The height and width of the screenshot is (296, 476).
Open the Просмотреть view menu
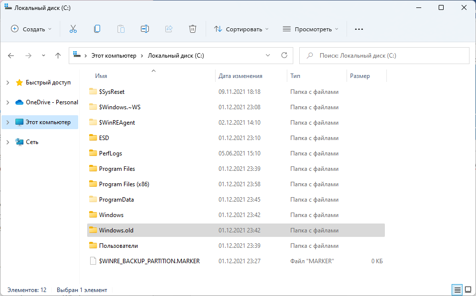311,29
